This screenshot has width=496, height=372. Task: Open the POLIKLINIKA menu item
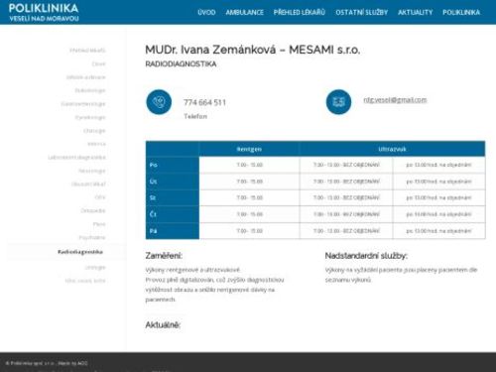(x=461, y=13)
